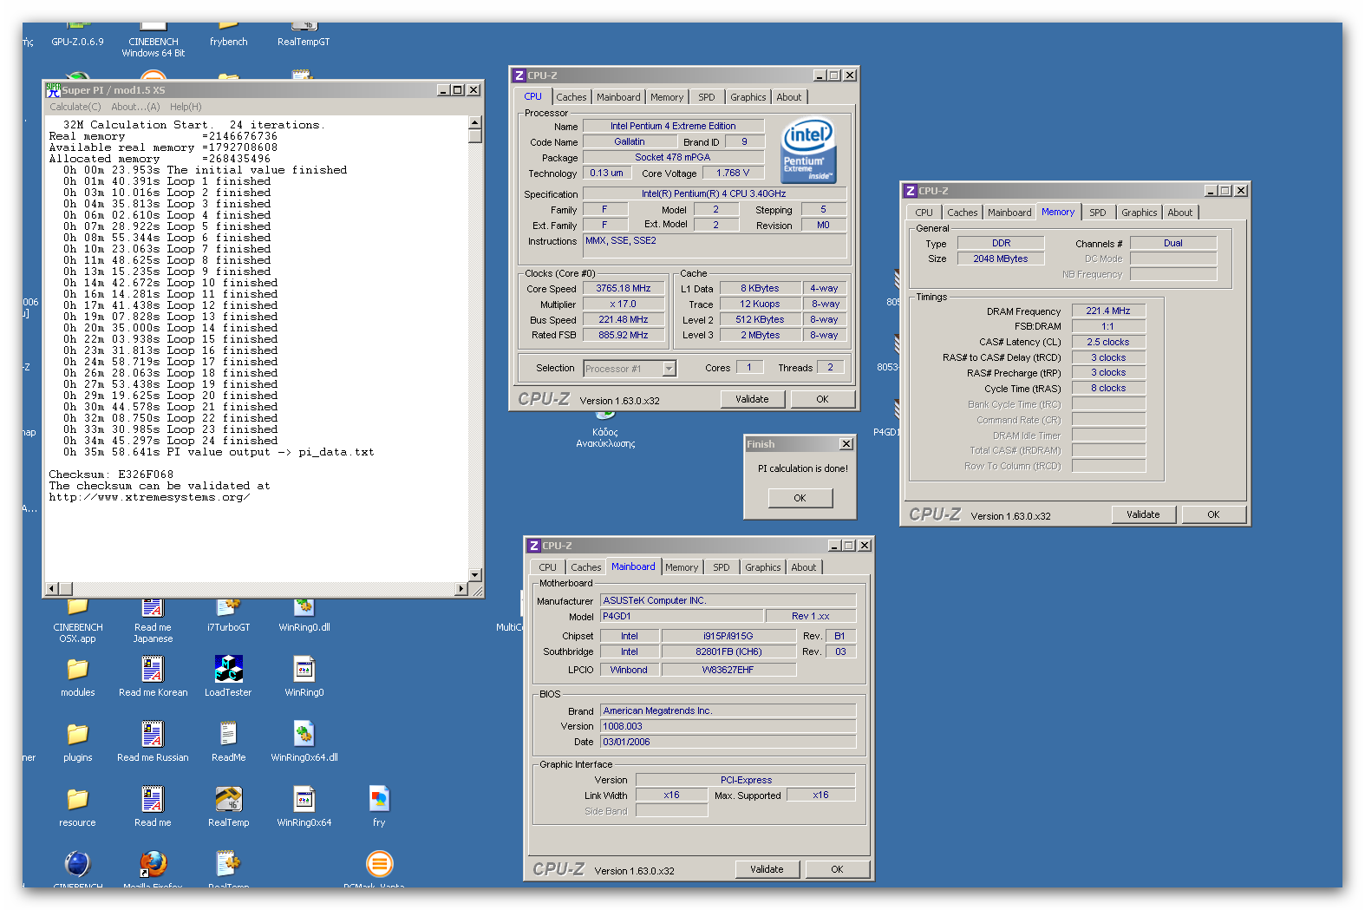Image resolution: width=1365 pixels, height=910 pixels.
Task: Select the WinRing0x64 file icon
Action: point(304,799)
